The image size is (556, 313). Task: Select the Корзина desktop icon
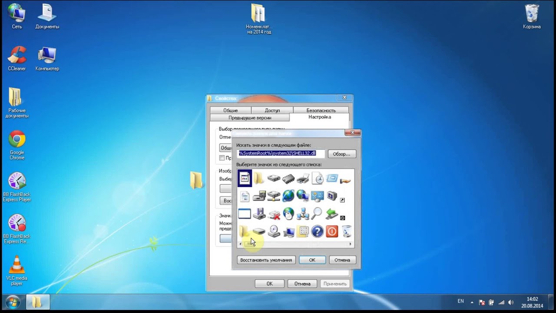click(532, 17)
